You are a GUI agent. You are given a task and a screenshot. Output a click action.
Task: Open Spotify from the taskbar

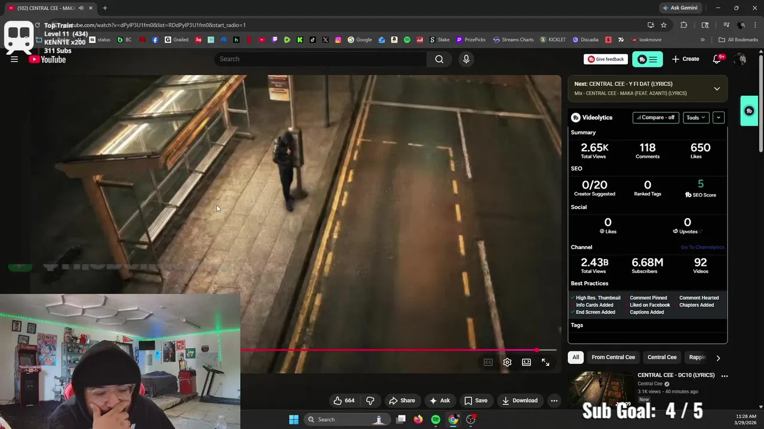click(436, 419)
